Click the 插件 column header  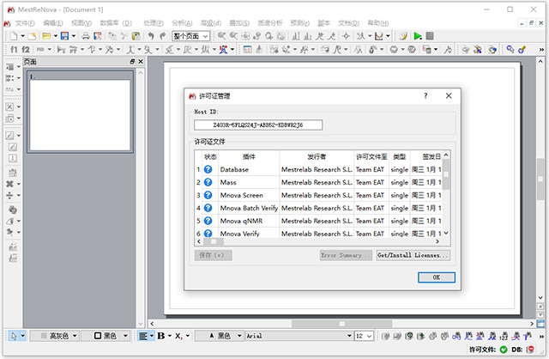coord(249,156)
